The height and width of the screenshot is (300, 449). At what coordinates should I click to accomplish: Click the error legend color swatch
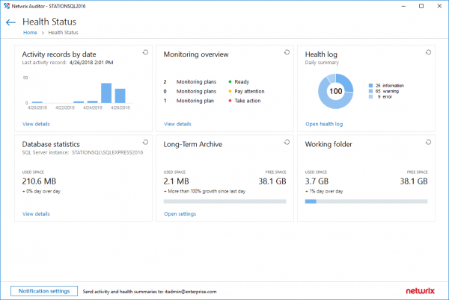[370, 97]
